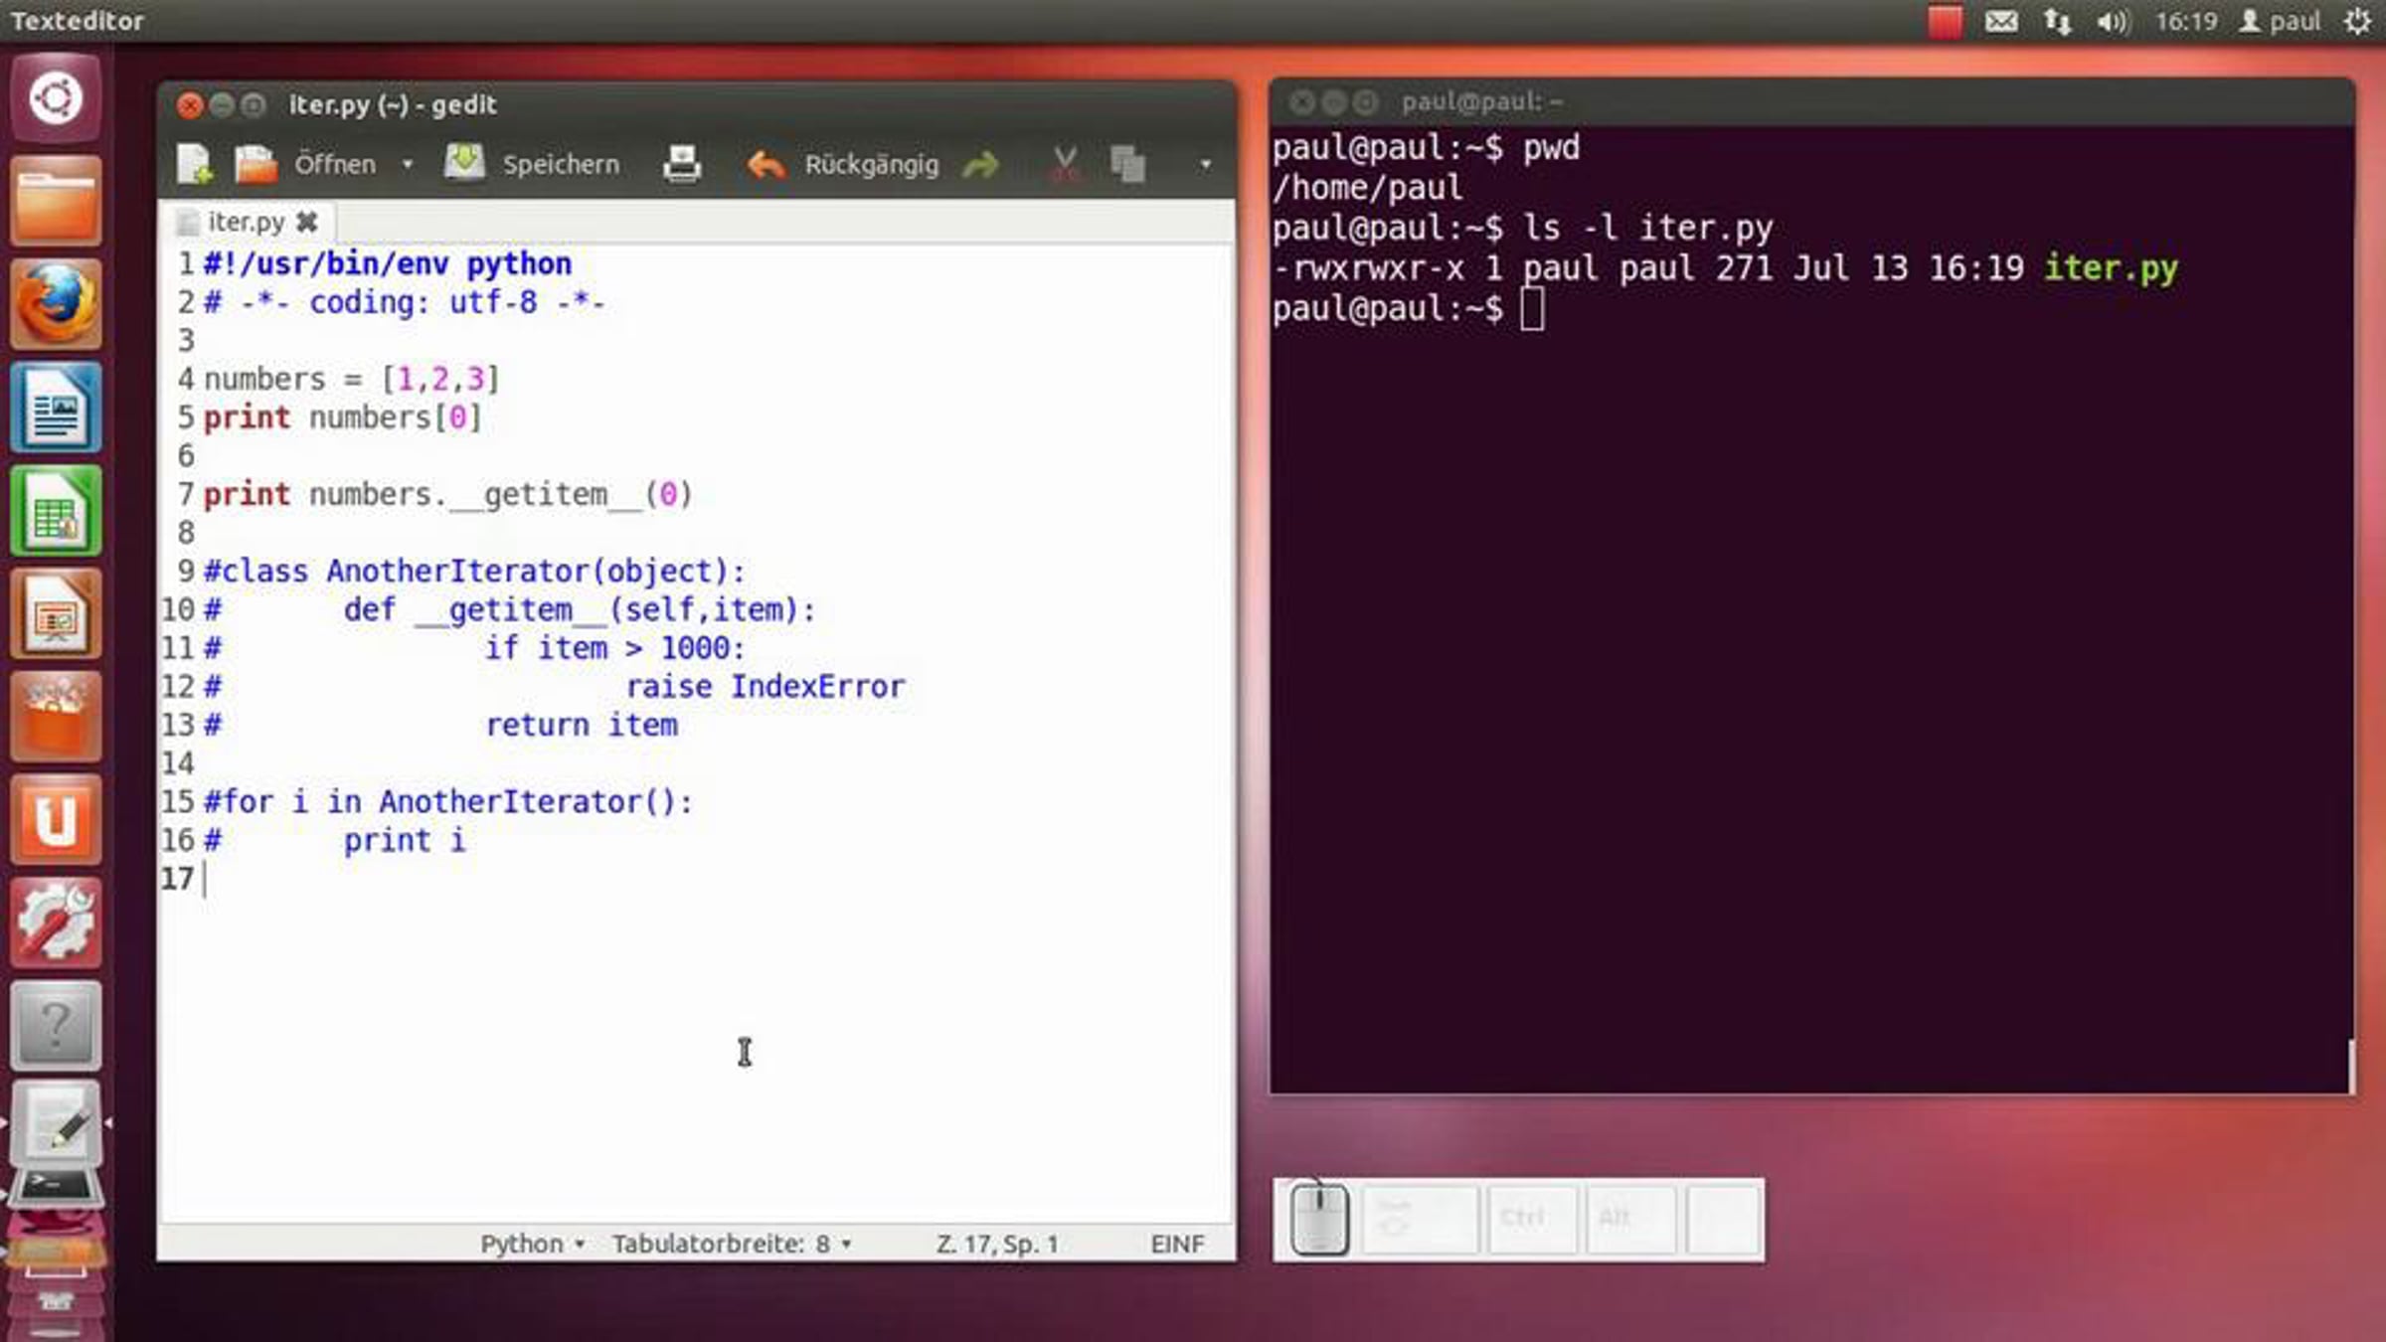This screenshot has width=2386, height=1342.
Task: Close the iter.py tab
Action: coord(307,222)
